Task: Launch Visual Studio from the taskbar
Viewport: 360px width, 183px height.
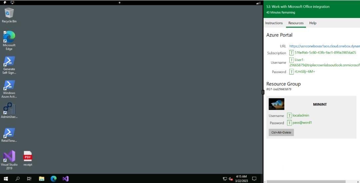Action: click(x=65, y=179)
